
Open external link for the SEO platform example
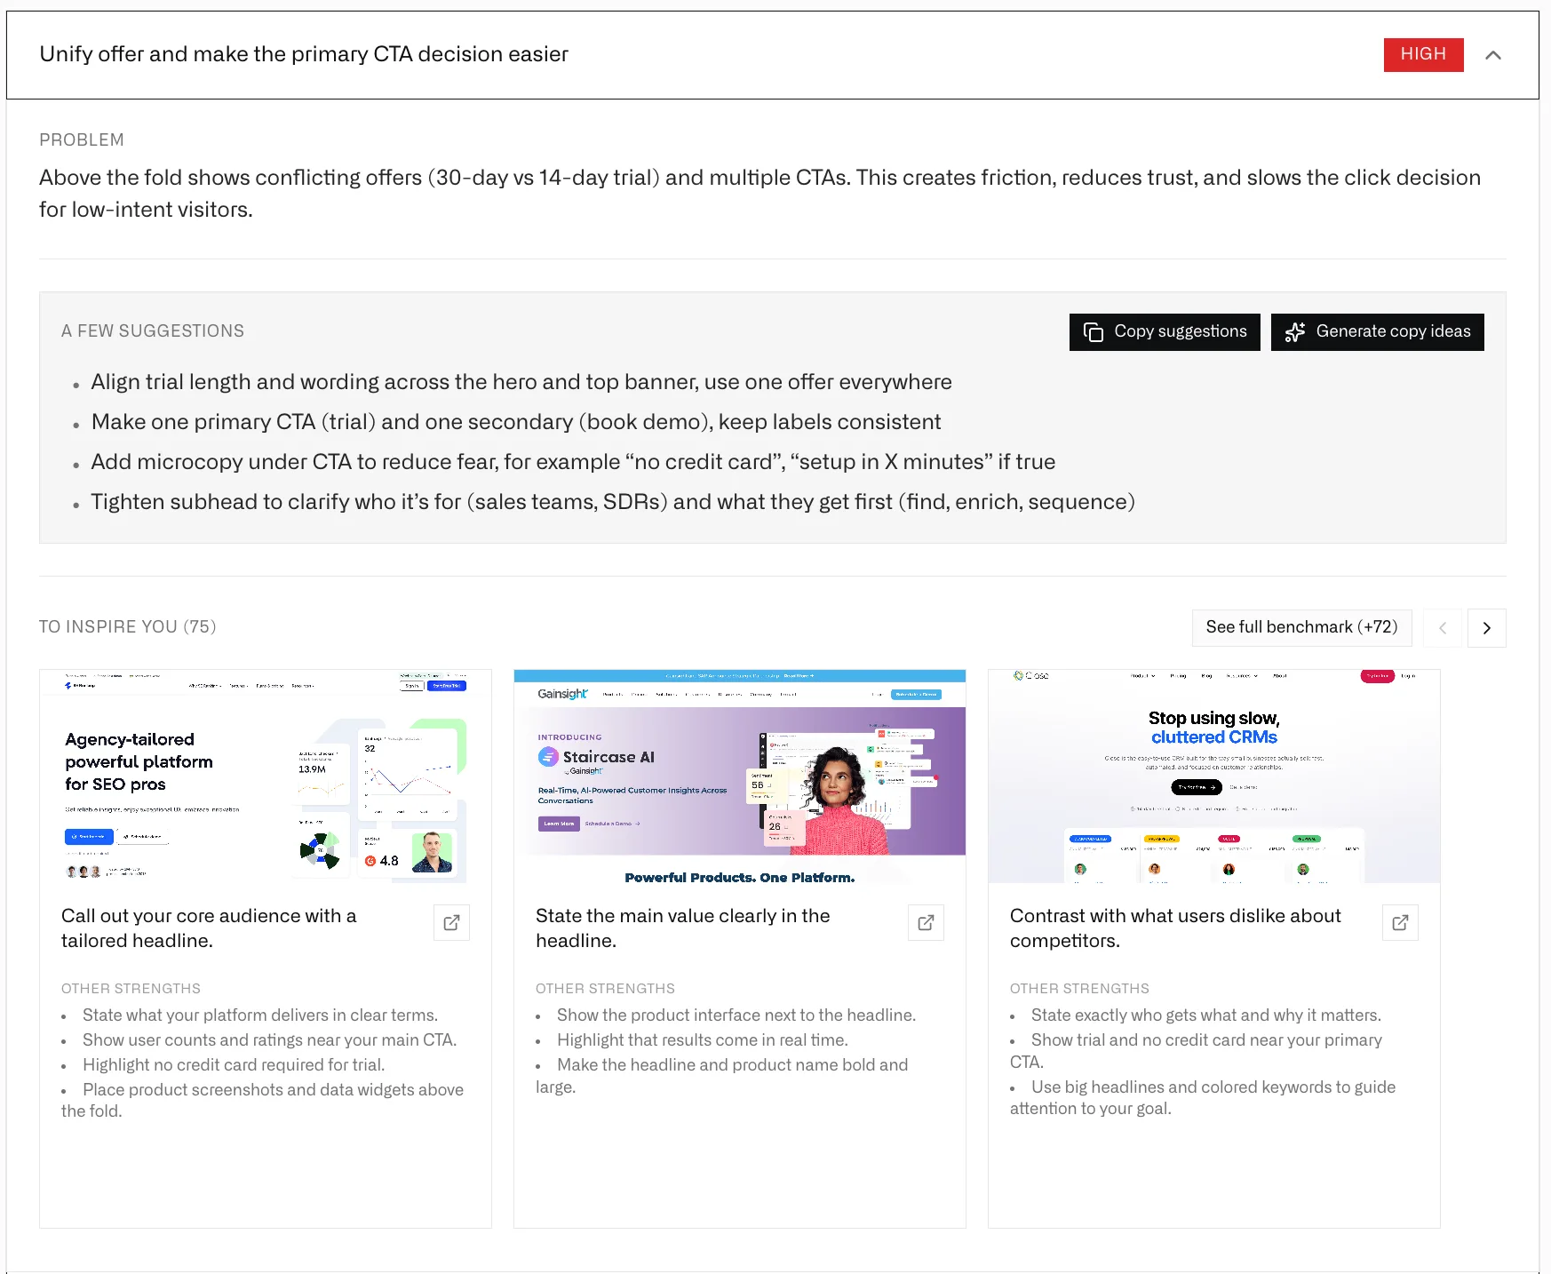point(451,923)
